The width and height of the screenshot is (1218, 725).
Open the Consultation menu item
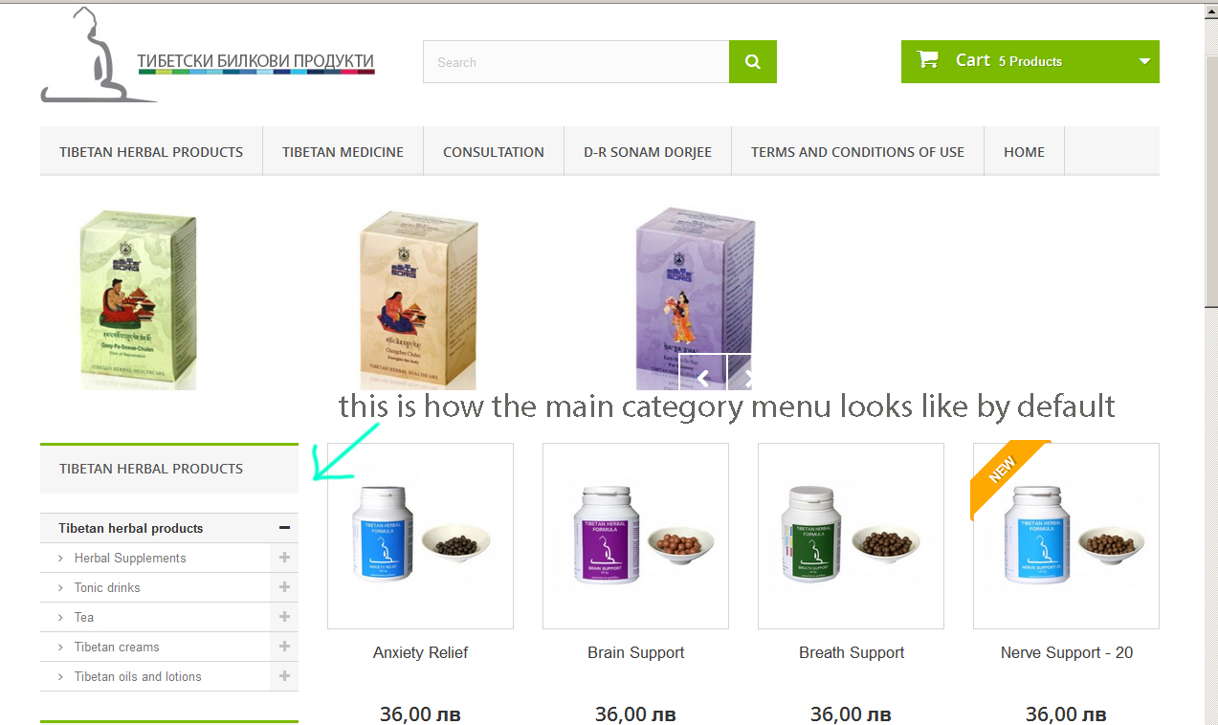pos(494,151)
